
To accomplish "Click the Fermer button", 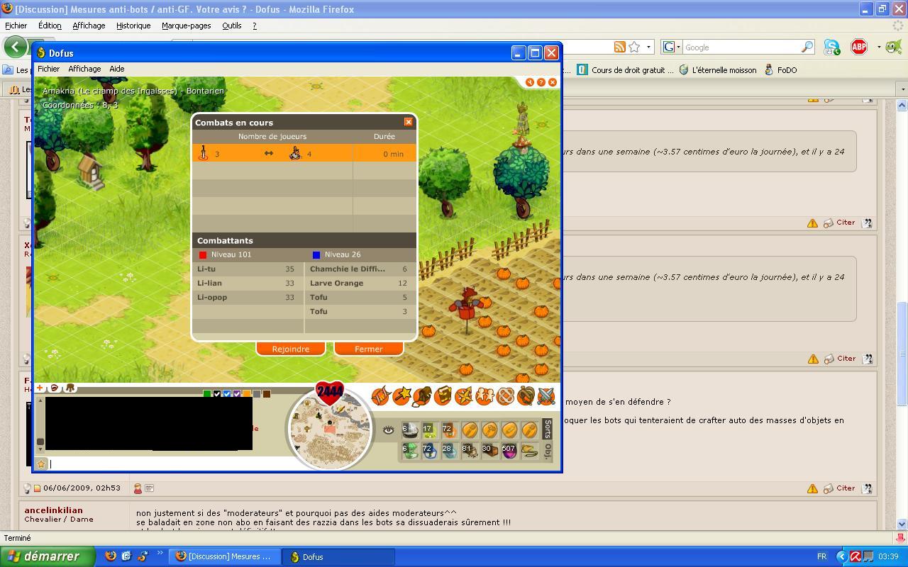I will 368,349.
